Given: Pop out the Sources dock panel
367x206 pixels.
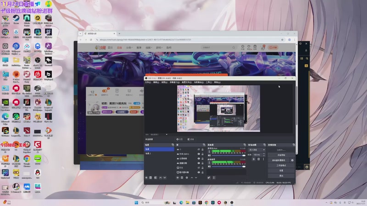Looking at the screenshot, I should pyautogui.click(x=204, y=145).
